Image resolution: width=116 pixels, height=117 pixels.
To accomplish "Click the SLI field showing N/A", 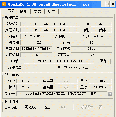I will [63, 107].
